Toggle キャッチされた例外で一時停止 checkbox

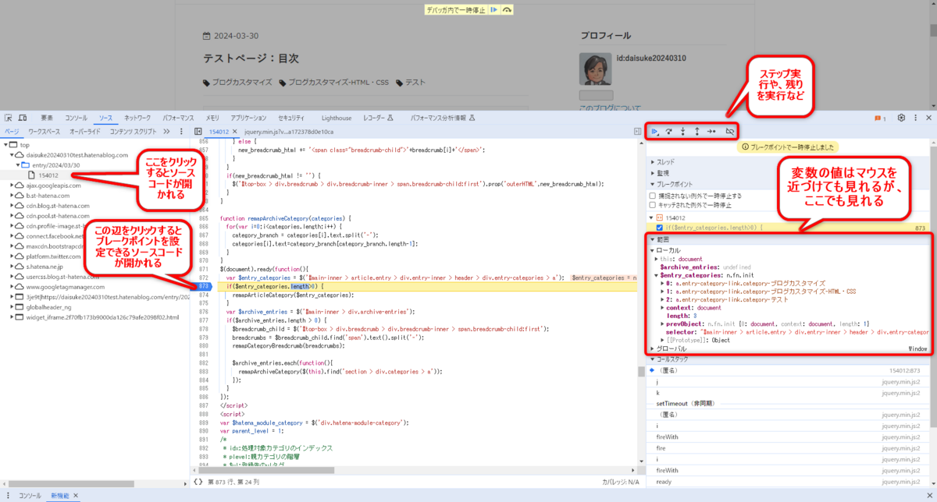[653, 204]
